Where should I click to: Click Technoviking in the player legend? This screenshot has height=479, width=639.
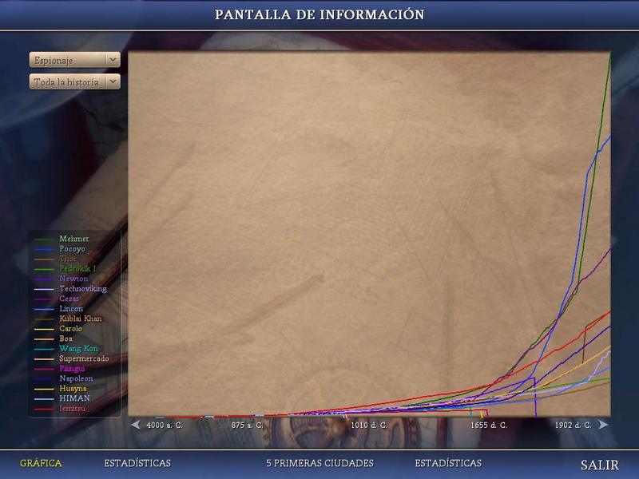pos(82,289)
